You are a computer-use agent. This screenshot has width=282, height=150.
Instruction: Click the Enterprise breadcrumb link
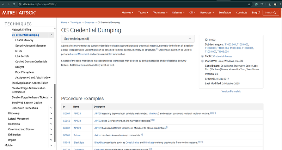pyautogui.click(x=90, y=23)
